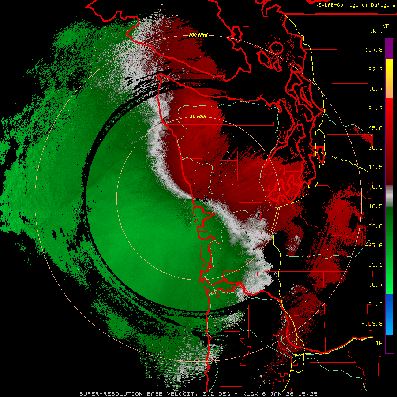The height and width of the screenshot is (397, 397).
Task: Click the 92.3 legend value
Action: pyautogui.click(x=375, y=69)
